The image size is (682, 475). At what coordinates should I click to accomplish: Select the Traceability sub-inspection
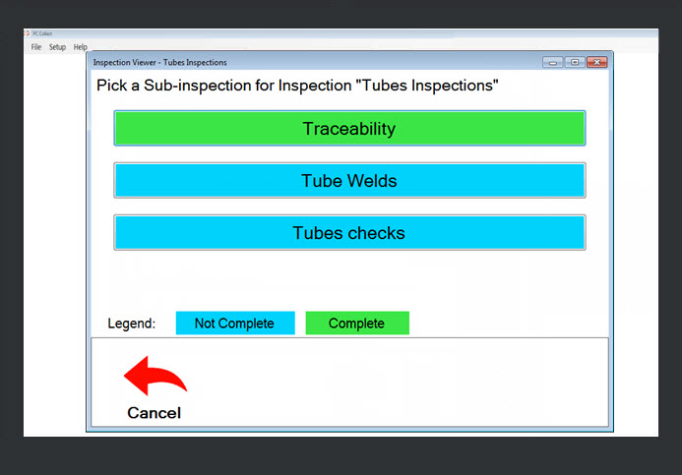[349, 129]
